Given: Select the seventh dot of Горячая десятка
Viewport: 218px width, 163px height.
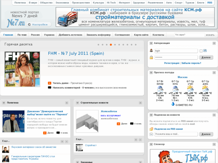Looking at the screenshot, I should pos(123,45).
